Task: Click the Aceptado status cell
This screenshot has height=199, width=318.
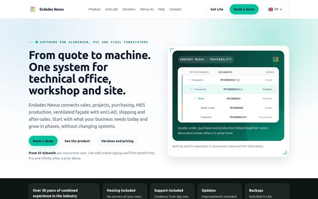Action: [267, 89]
